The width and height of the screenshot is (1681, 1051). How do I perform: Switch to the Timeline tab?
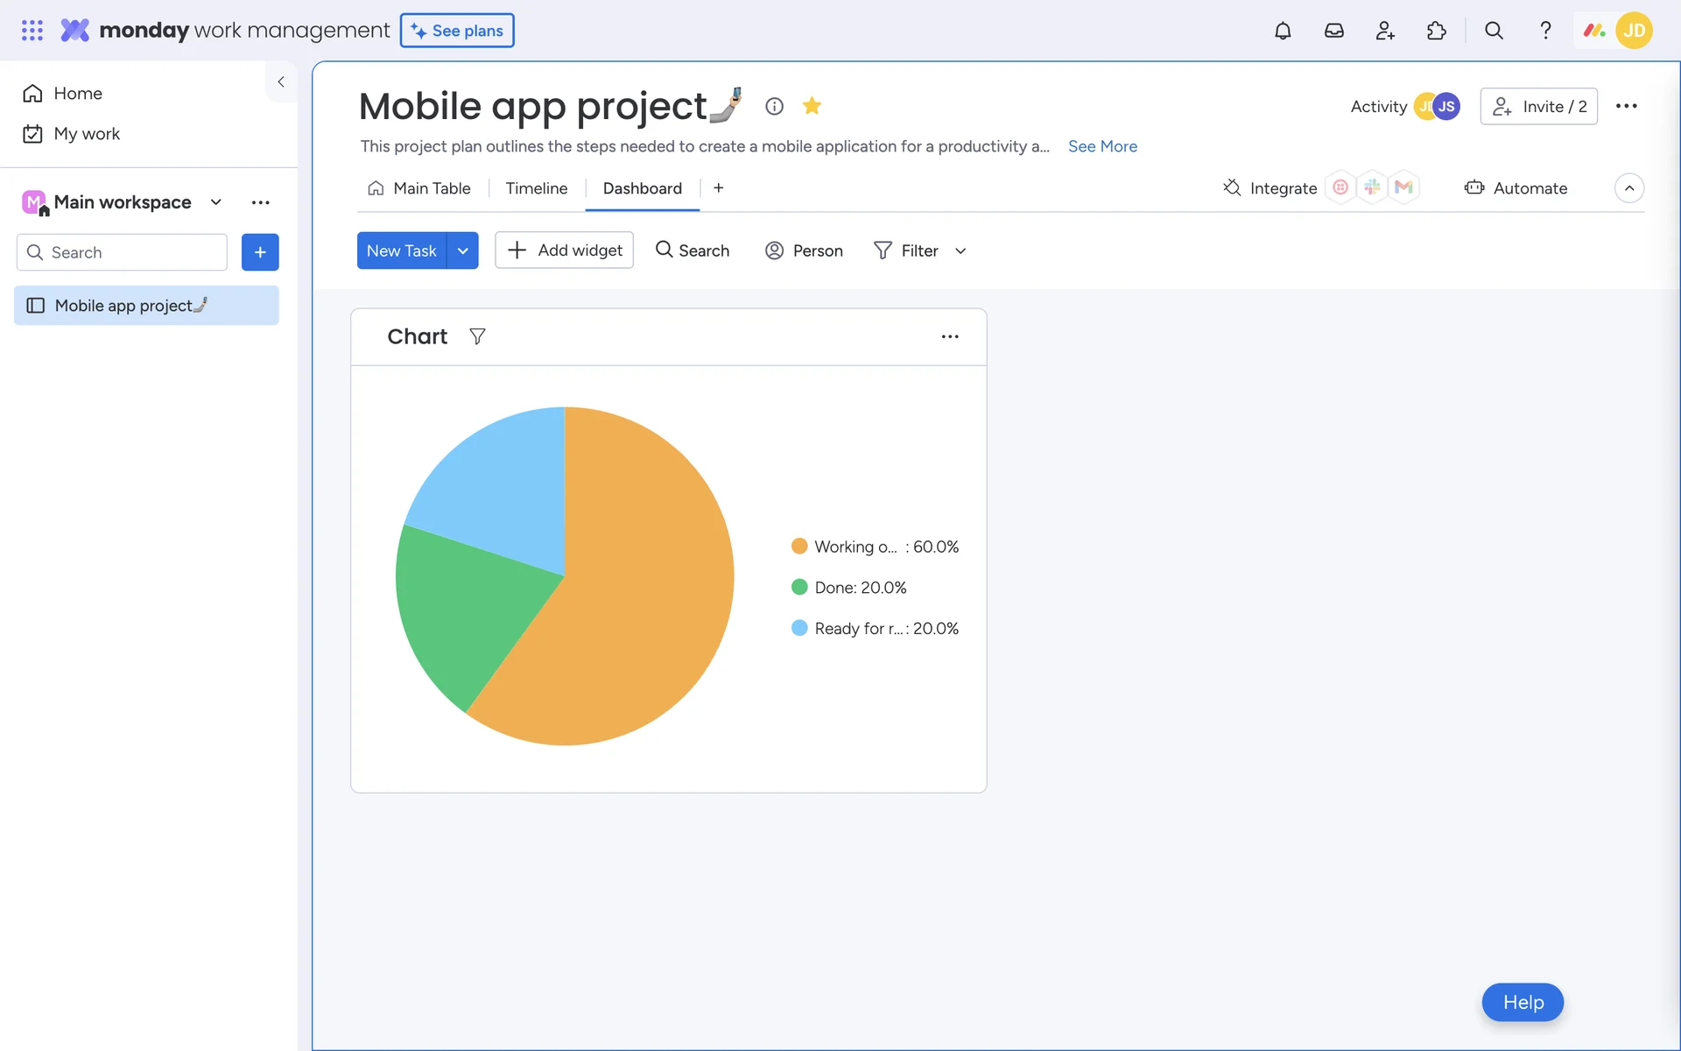click(x=536, y=188)
